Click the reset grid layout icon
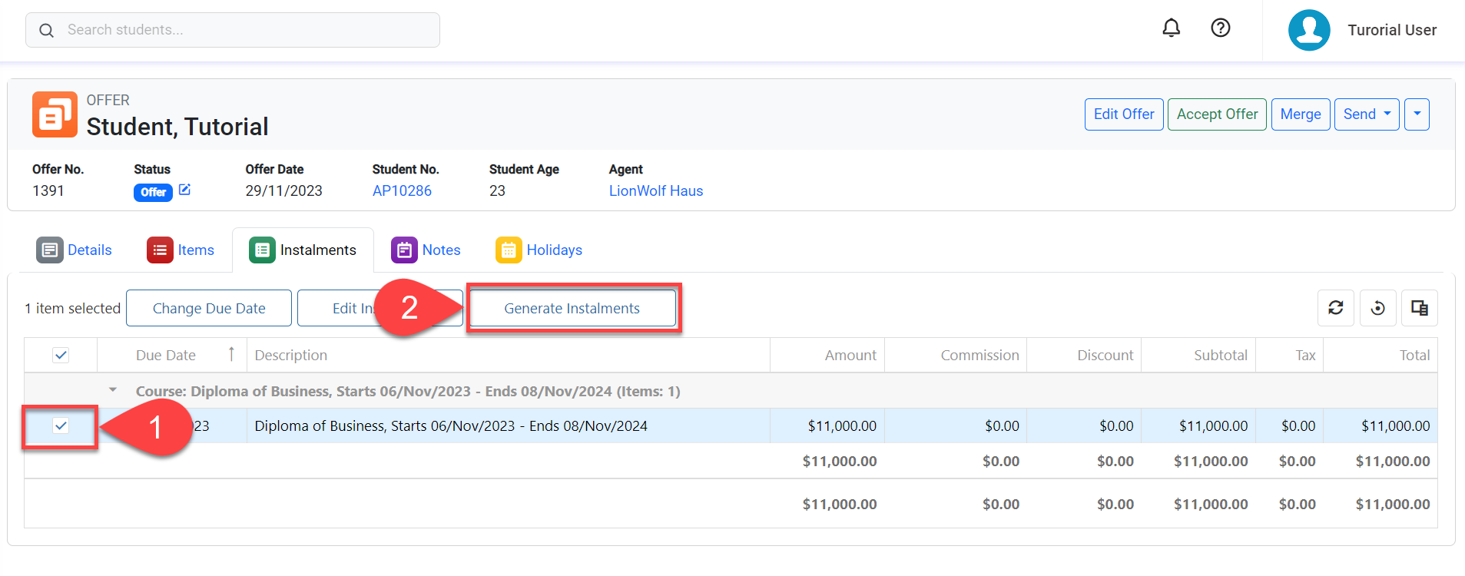Image resolution: width=1465 pixels, height=576 pixels. coord(1377,308)
